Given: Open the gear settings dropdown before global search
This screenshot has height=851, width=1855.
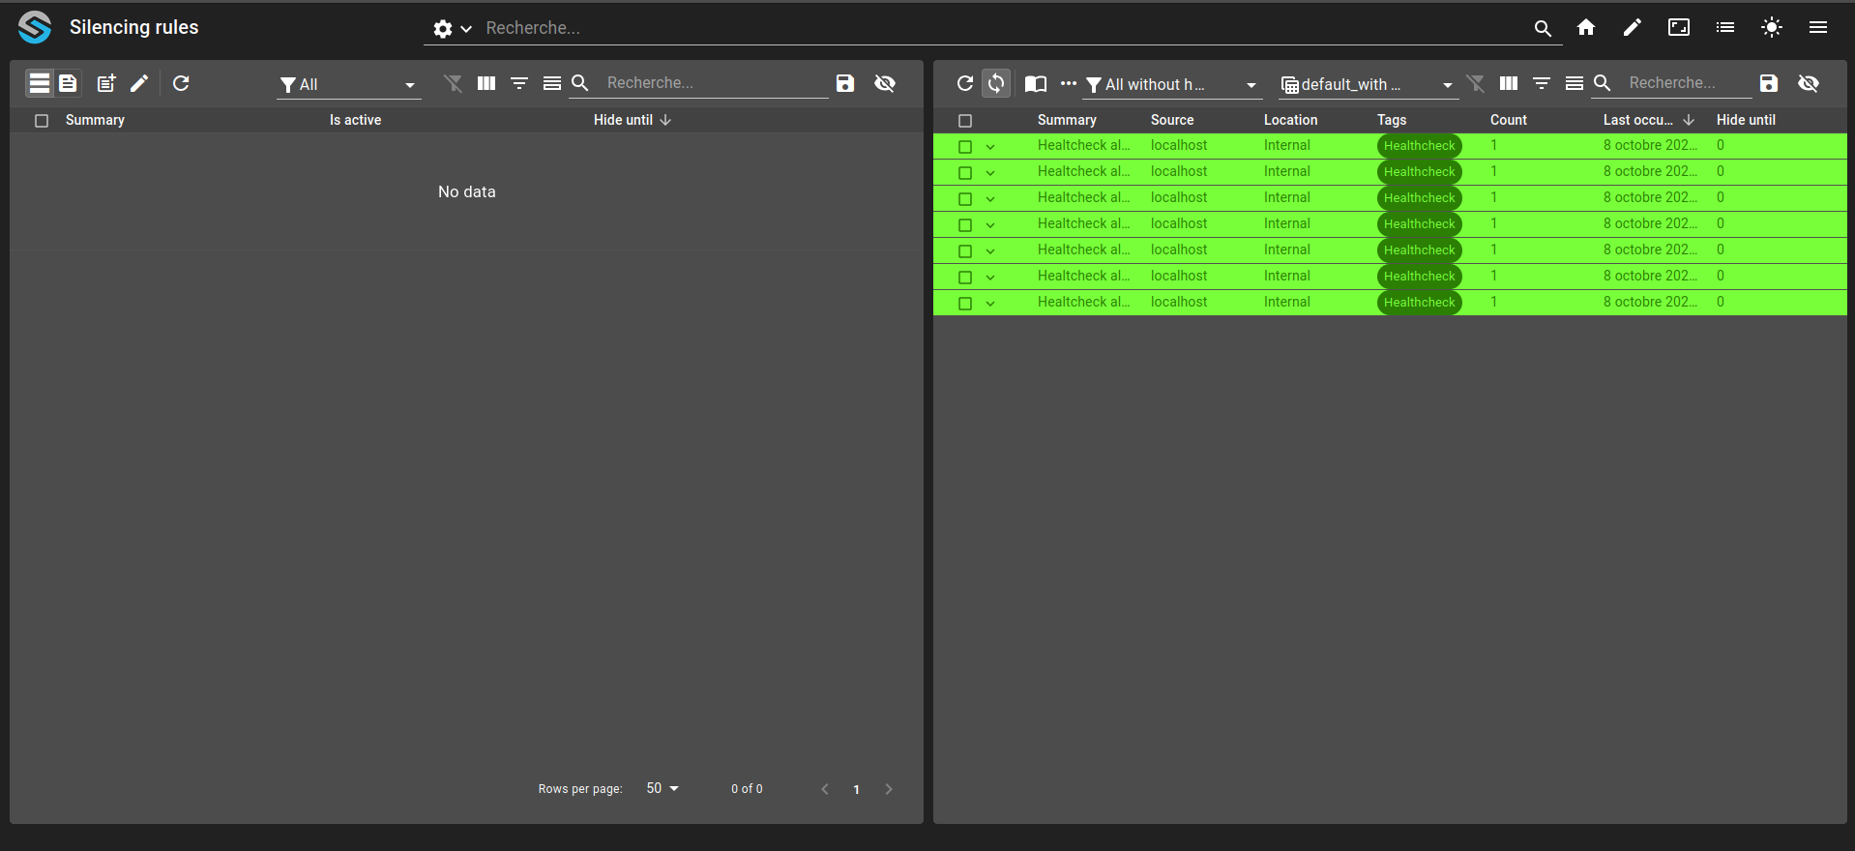Looking at the screenshot, I should [452, 29].
